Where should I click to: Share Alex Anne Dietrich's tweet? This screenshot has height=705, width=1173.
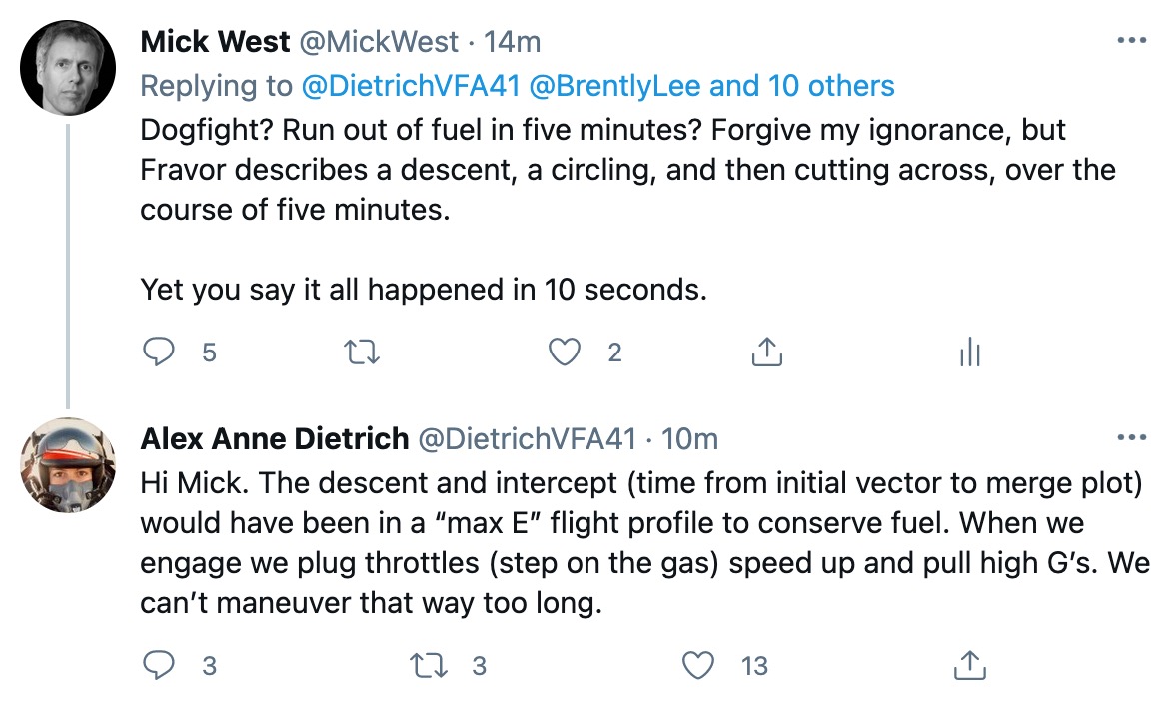[969, 666]
